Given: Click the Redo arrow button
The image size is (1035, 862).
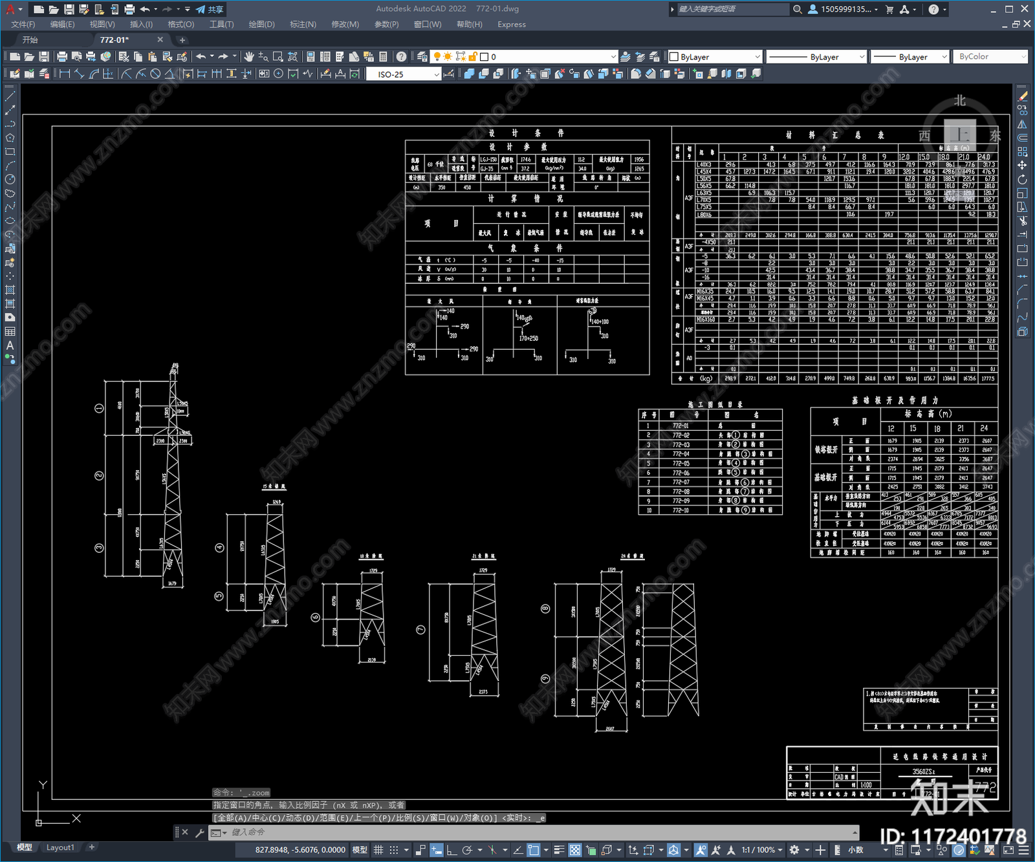Looking at the screenshot, I should click(x=223, y=57).
